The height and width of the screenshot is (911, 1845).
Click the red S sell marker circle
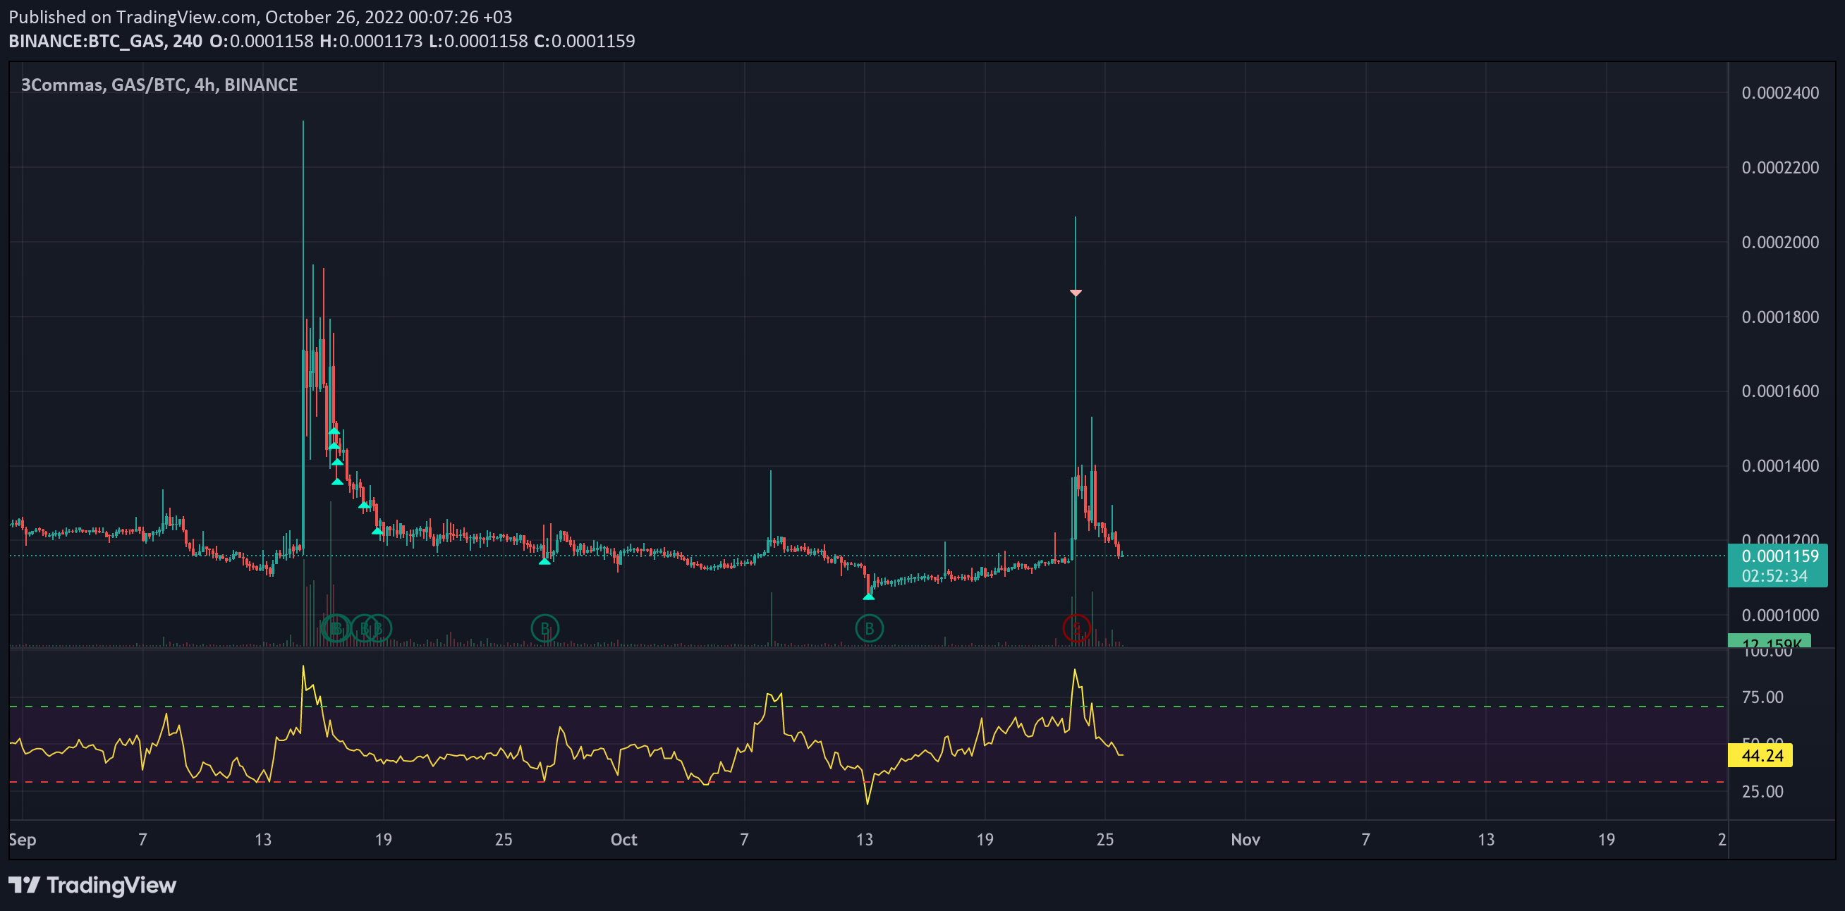click(x=1076, y=628)
